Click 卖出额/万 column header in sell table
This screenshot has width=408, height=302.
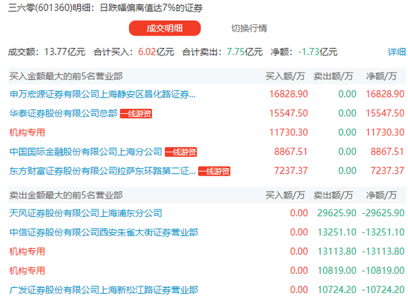[x=333, y=195]
